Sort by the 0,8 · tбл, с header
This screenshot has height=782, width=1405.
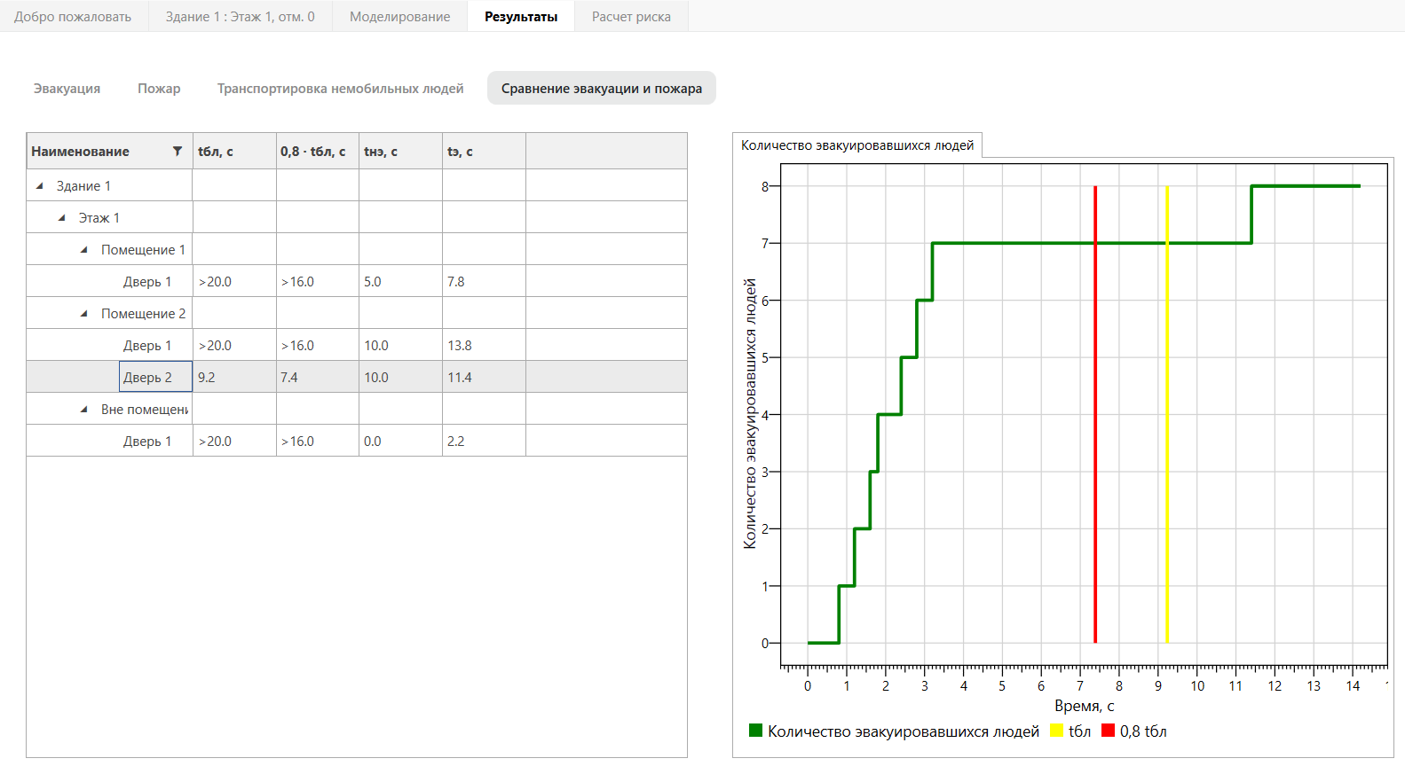coord(318,152)
